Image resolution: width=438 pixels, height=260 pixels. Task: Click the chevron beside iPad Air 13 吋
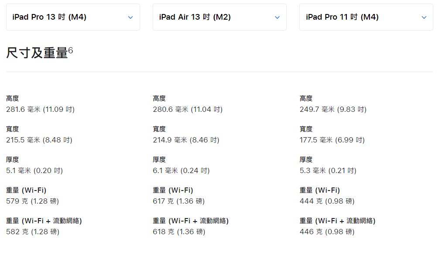coord(277,17)
